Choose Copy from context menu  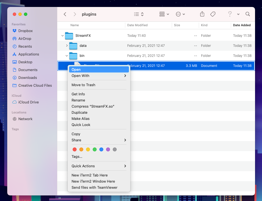[x=99, y=134]
